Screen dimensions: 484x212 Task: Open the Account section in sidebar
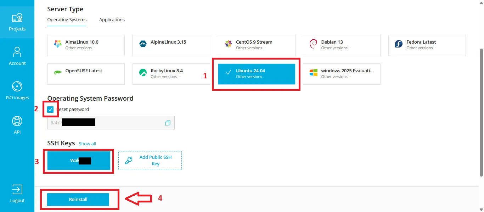17,56
